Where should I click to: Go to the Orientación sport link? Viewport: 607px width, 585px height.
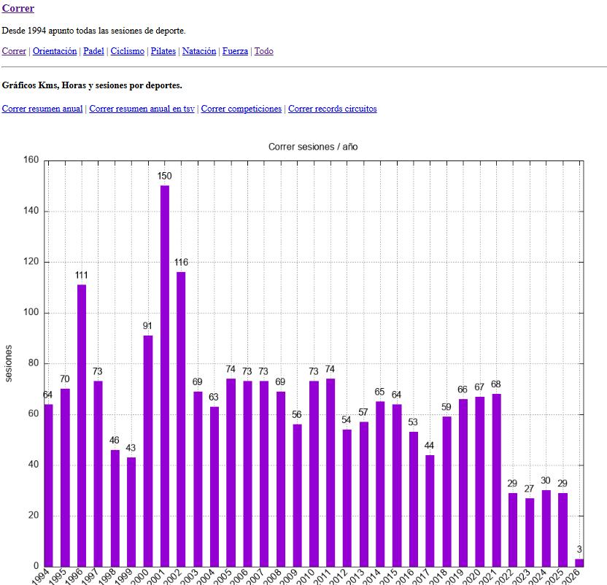(x=55, y=51)
